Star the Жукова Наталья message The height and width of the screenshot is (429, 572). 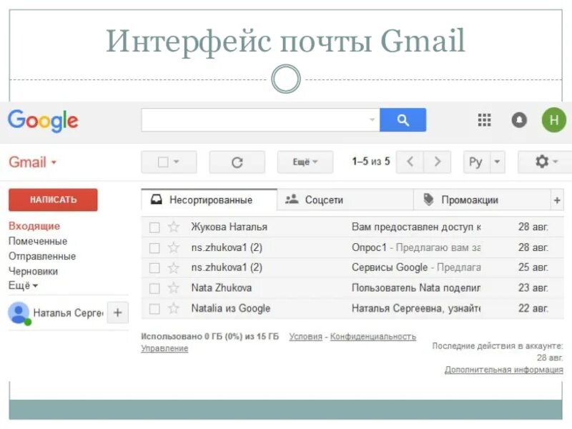tap(174, 227)
